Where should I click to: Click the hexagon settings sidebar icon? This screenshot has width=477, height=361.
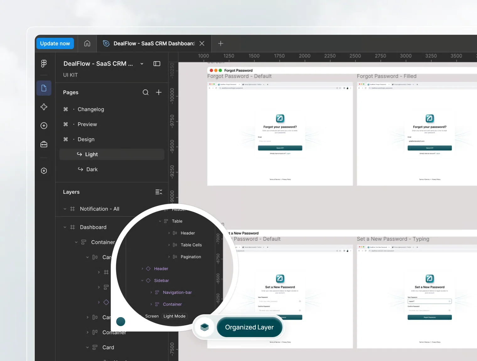[44, 171]
